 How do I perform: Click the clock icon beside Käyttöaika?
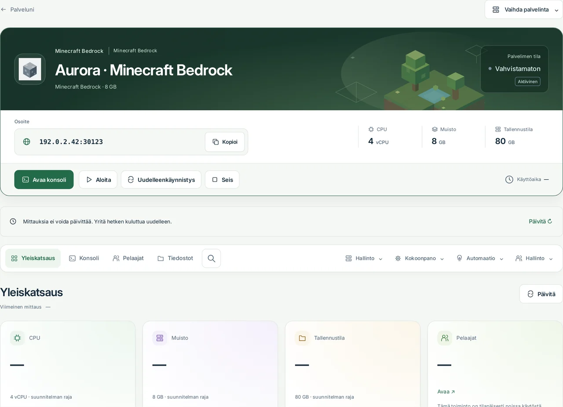tap(509, 179)
